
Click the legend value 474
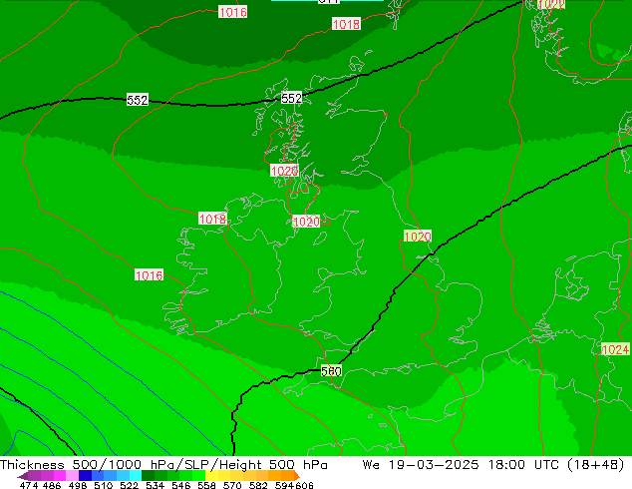(29, 485)
